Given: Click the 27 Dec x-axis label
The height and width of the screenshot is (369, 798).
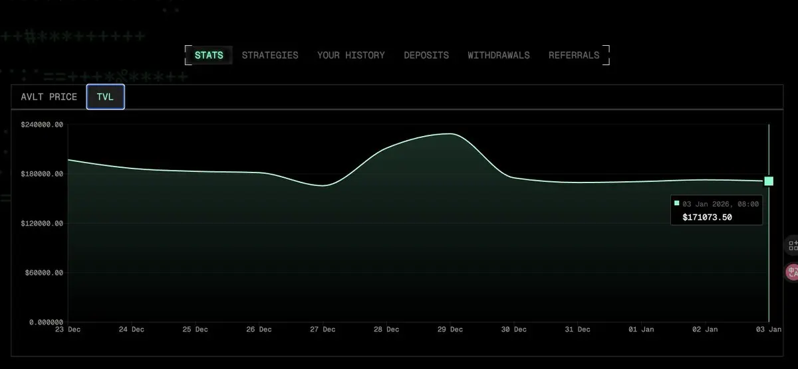Looking at the screenshot, I should (x=323, y=329).
